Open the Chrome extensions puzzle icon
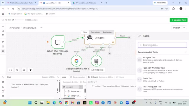Image resolution: width=189 pixels, height=106 pixels. [173, 9]
